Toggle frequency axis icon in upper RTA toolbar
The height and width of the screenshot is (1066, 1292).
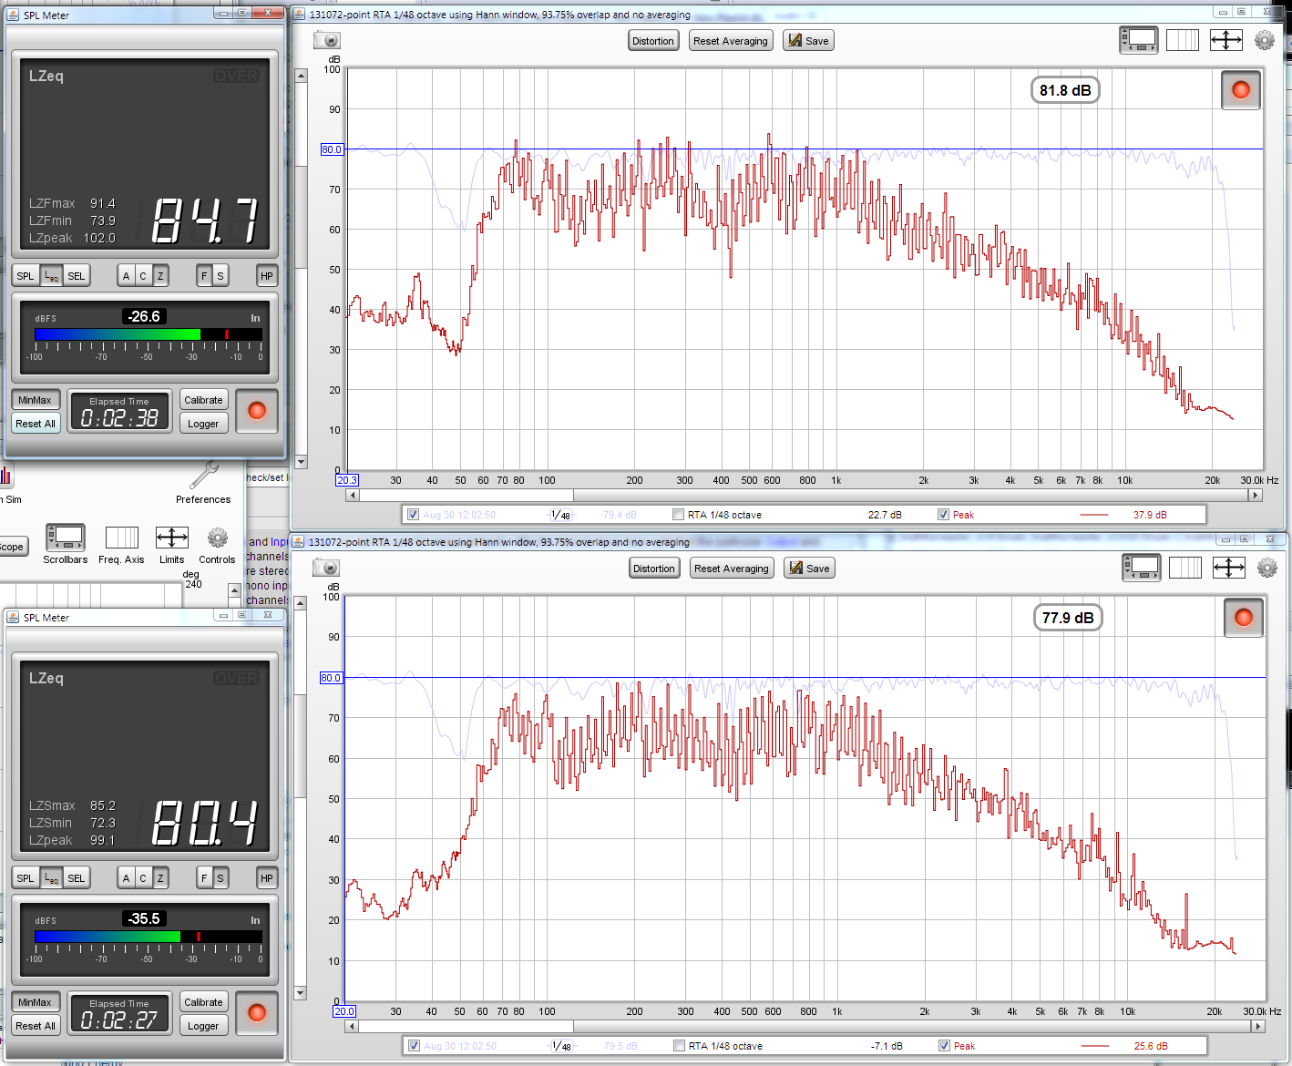(1183, 40)
